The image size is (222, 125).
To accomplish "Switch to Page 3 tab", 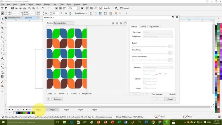I will point(66,110).
